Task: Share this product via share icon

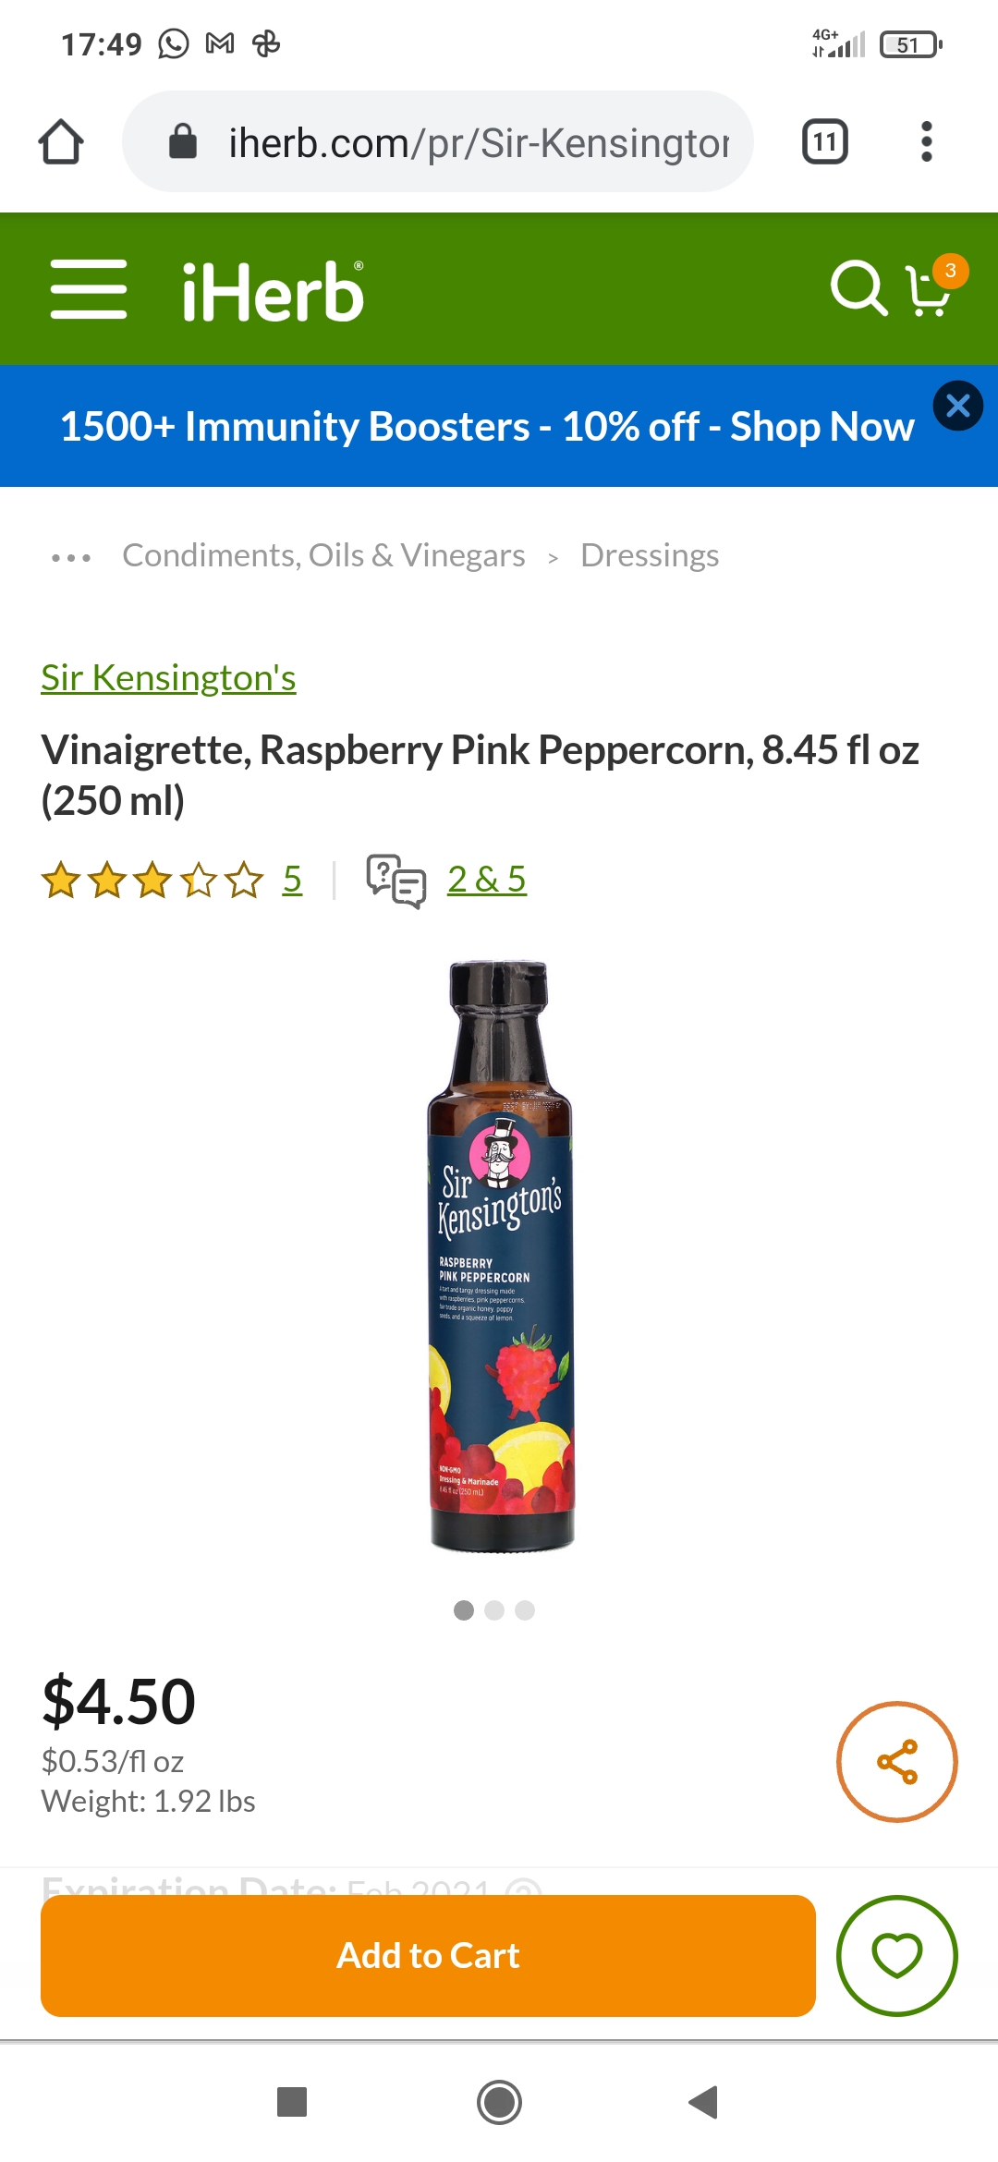Action: 897,1762
